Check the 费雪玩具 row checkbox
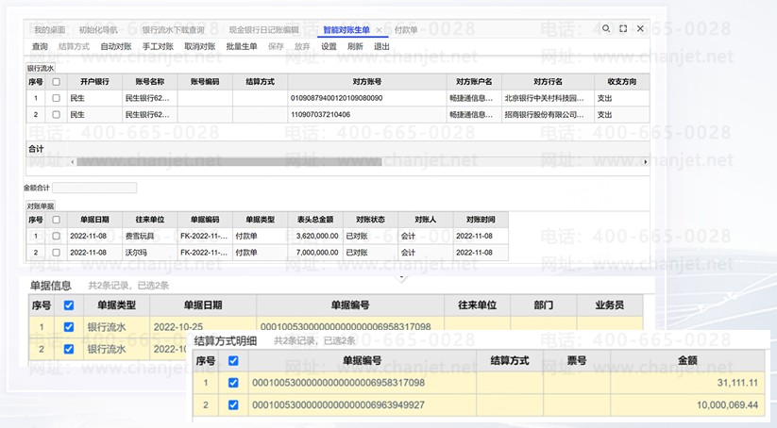 tap(56, 236)
